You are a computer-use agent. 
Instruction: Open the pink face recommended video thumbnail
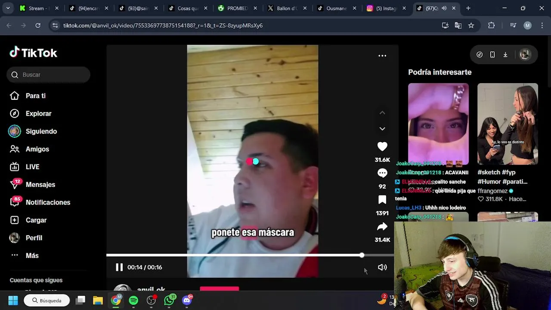(x=438, y=124)
